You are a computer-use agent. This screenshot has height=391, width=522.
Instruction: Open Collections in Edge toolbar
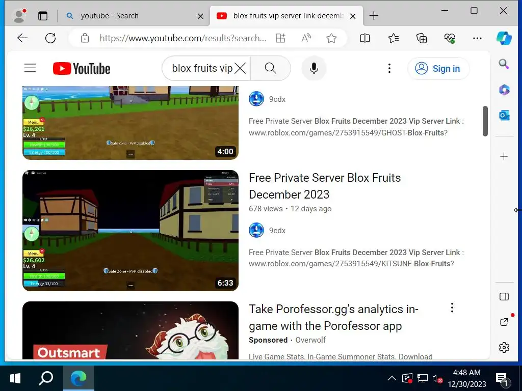coord(422,38)
